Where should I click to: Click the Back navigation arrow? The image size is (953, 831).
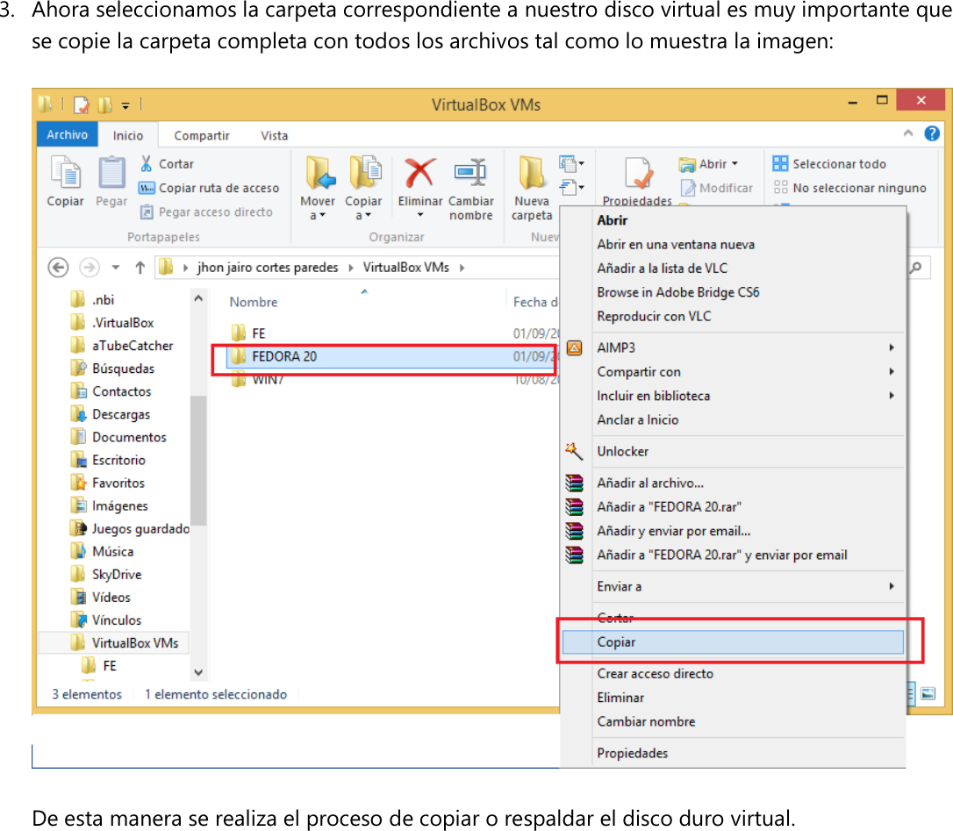click(58, 268)
